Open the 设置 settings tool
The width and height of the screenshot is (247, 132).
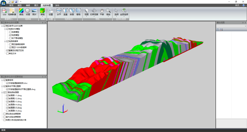coord(51,12)
